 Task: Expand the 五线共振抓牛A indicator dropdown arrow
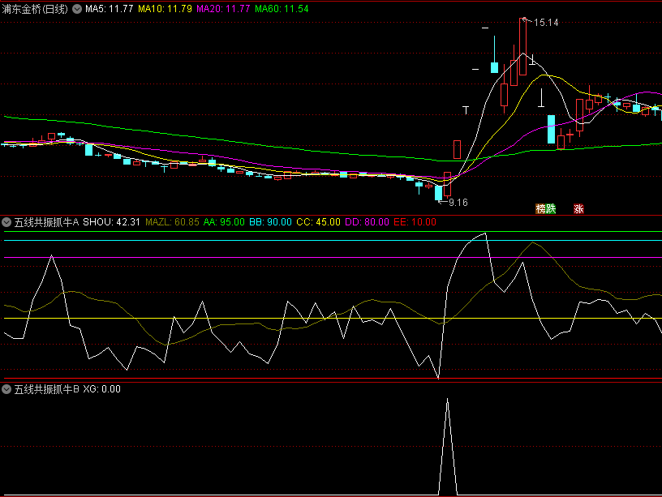point(7,221)
